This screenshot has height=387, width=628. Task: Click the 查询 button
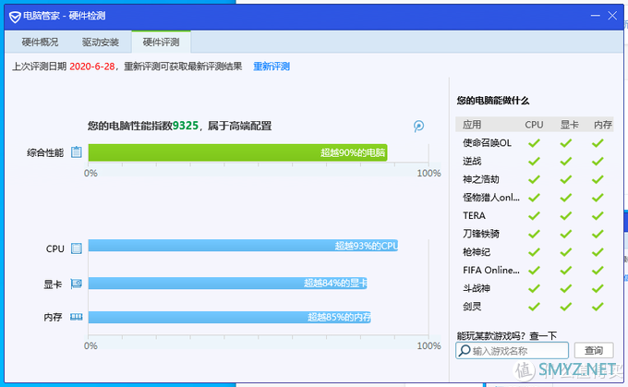[594, 351]
